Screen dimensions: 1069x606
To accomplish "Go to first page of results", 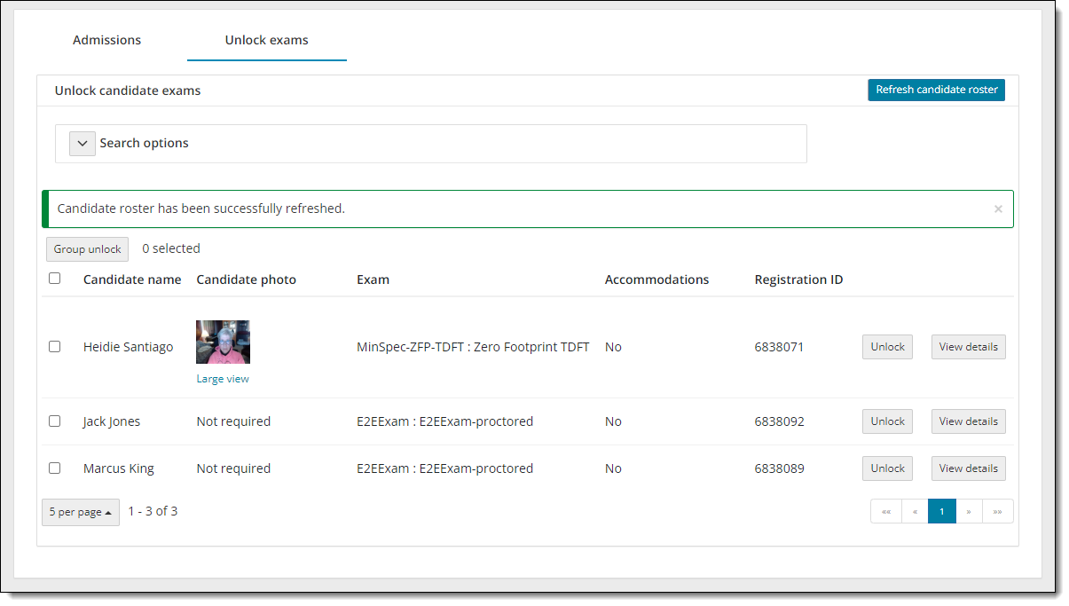I will (885, 512).
